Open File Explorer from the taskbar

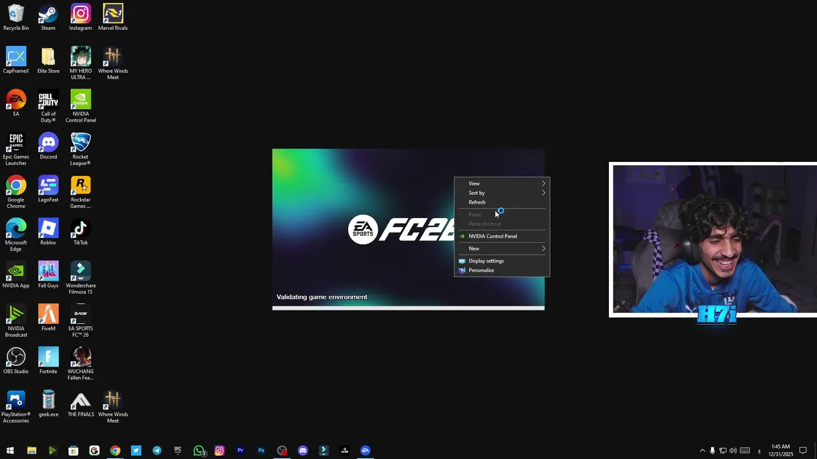click(x=31, y=451)
